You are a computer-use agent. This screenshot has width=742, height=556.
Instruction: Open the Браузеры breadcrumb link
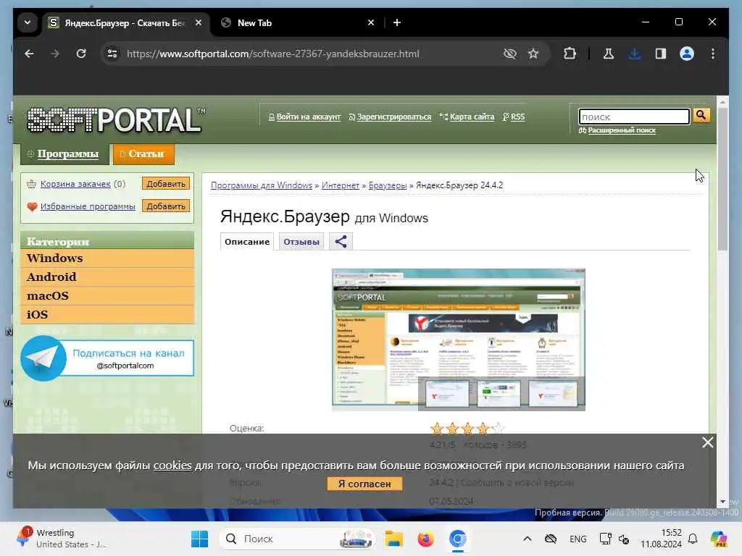(388, 185)
